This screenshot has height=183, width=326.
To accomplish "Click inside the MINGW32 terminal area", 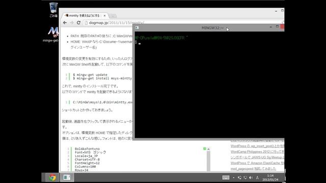I will click(209, 85).
